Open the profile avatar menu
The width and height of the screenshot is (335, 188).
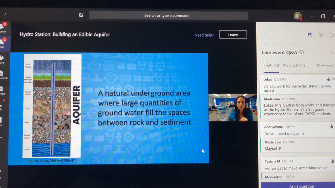298,16
